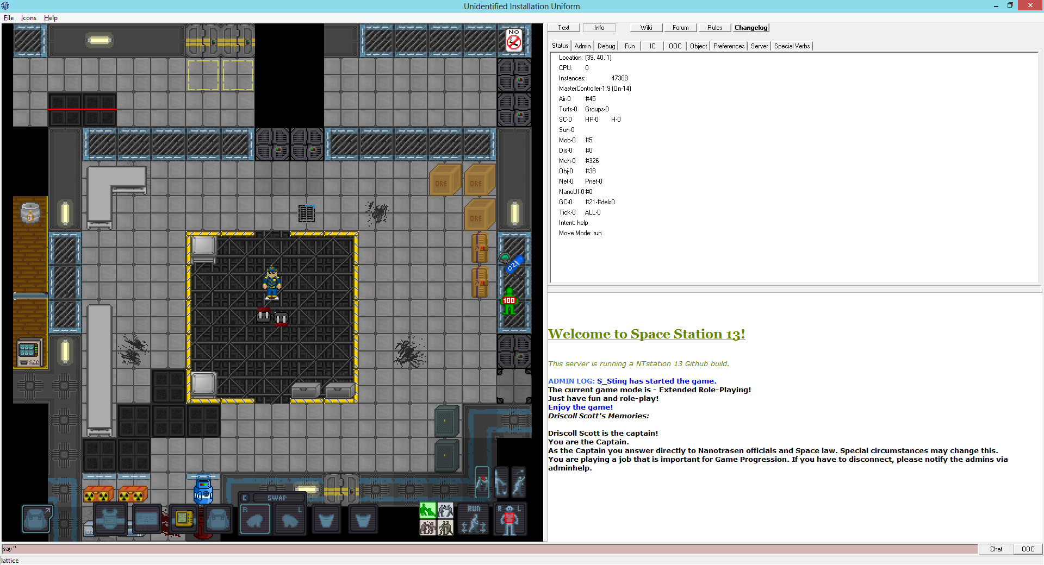Click the first pocket slot next to the left hand

pyautogui.click(x=326, y=520)
